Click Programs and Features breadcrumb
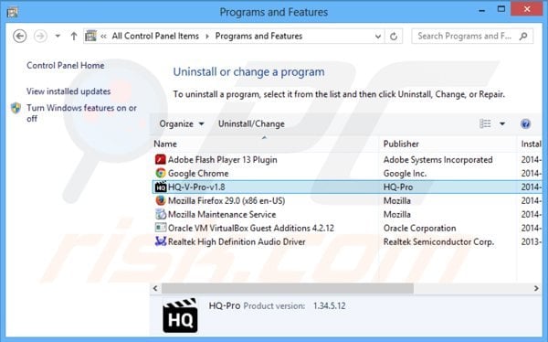This screenshot has width=548, height=342. tap(258, 36)
